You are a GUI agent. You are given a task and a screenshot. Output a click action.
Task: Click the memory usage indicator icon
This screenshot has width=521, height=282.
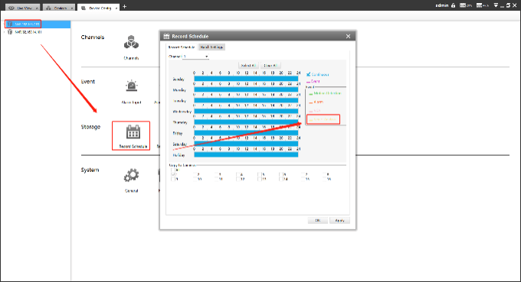tap(479, 5)
